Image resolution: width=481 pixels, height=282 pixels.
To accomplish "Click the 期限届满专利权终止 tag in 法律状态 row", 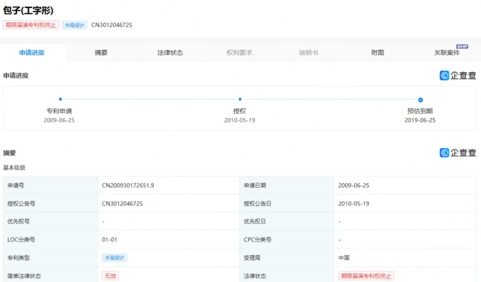I will [x=366, y=276].
